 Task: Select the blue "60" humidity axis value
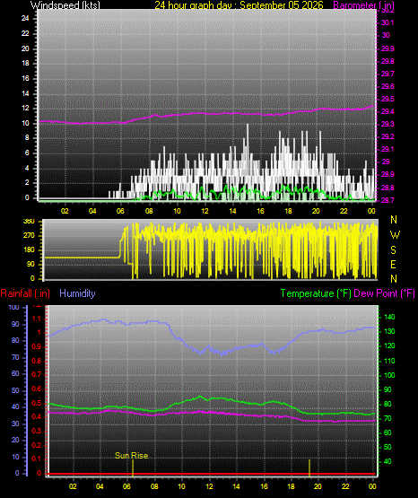click(15, 374)
